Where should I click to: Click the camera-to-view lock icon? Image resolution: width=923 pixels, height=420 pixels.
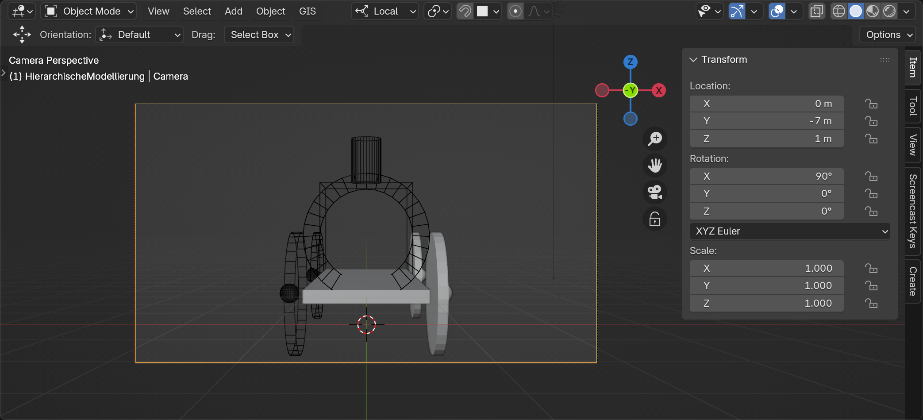tap(654, 219)
